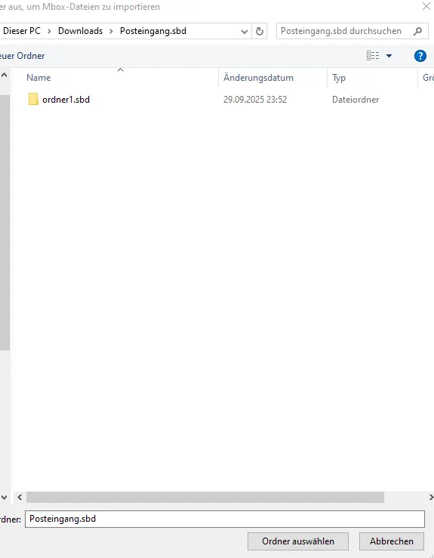Sort by Änderungsdatum column header
Screen dimensions: 434x558
tap(258, 78)
